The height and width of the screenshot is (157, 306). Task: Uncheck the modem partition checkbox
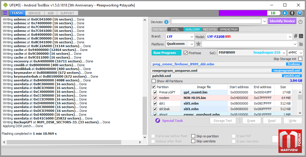tap(155, 98)
